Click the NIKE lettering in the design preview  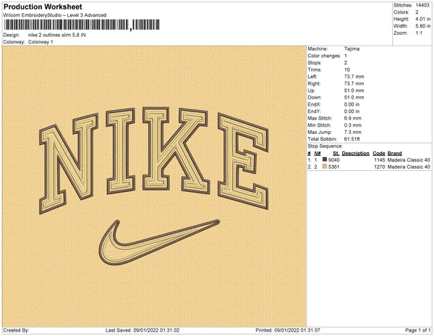pos(154,160)
